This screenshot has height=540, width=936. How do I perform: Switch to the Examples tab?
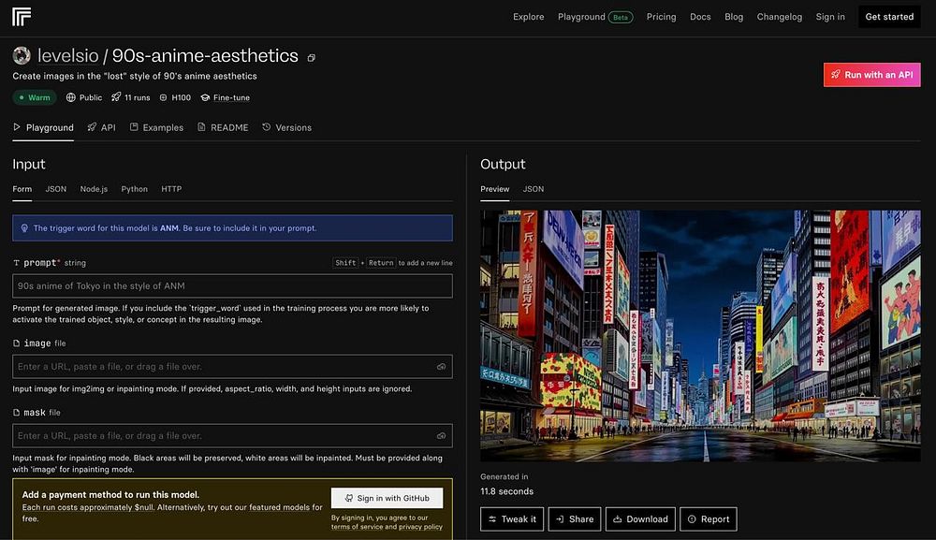(156, 127)
